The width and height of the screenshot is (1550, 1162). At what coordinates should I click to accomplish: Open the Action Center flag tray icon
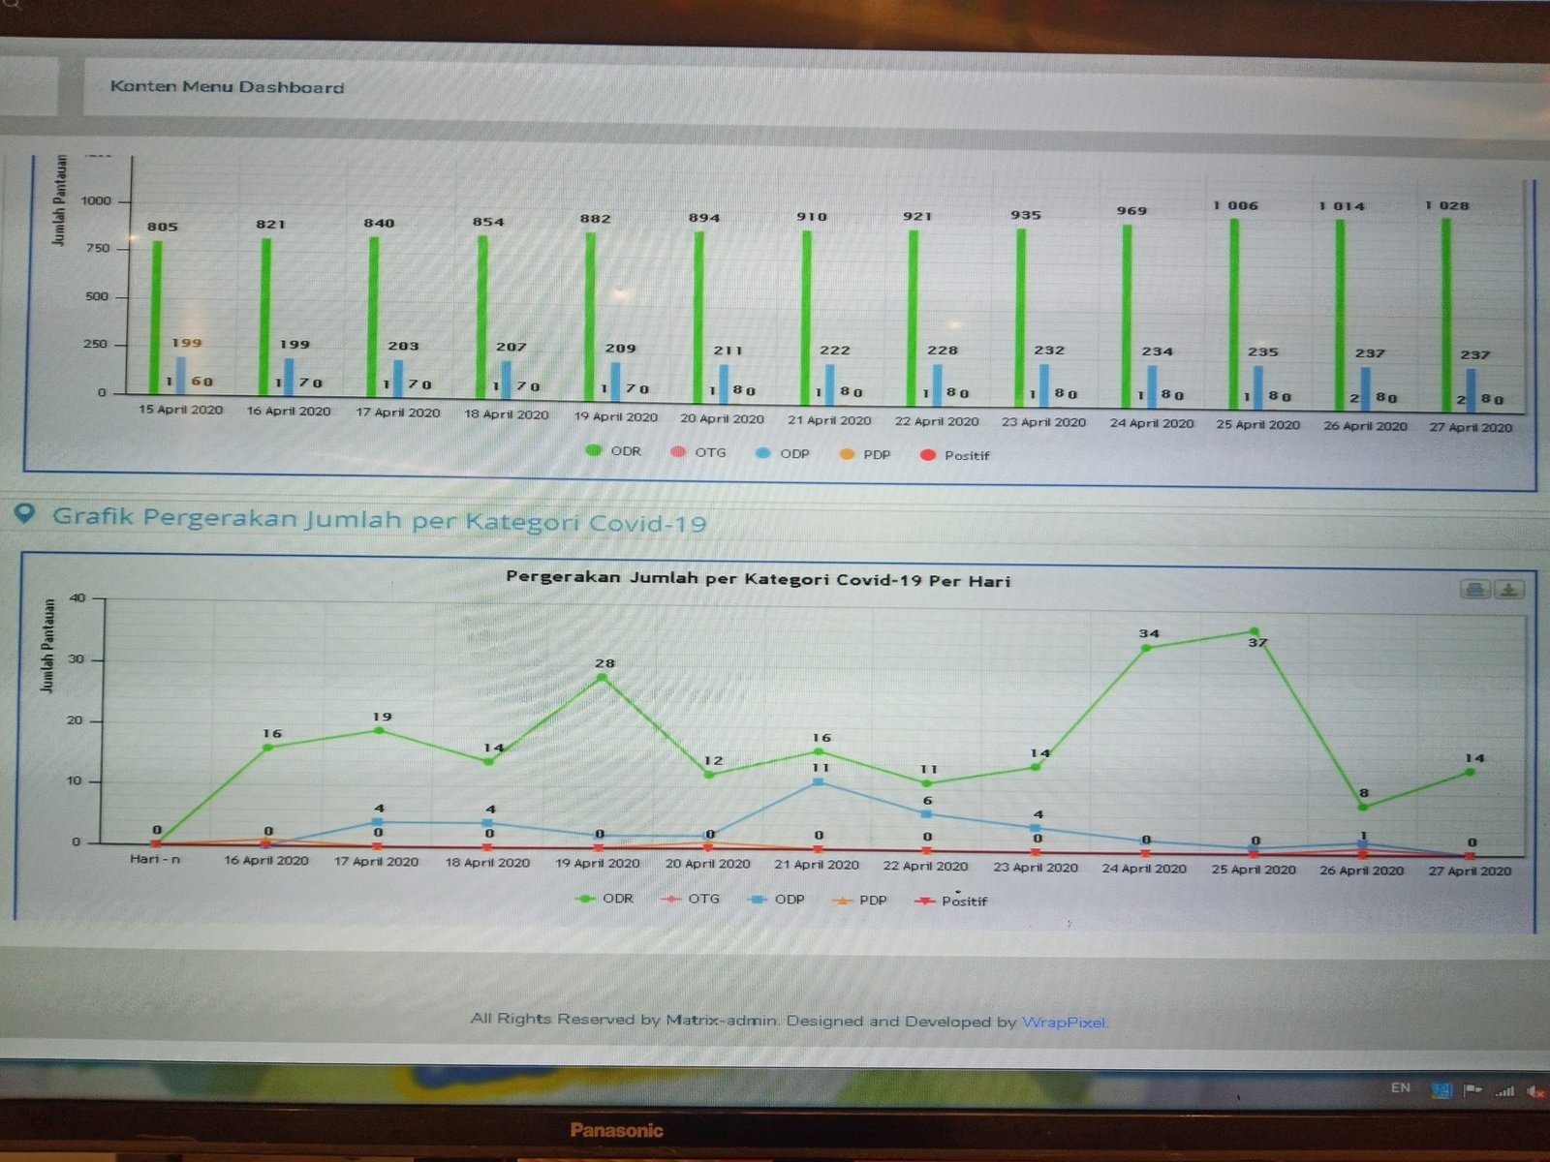click(1472, 1090)
